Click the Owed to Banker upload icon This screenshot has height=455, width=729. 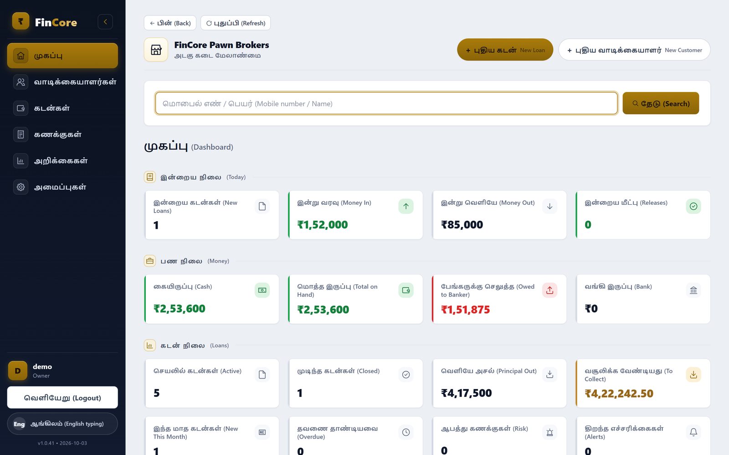pos(550,290)
